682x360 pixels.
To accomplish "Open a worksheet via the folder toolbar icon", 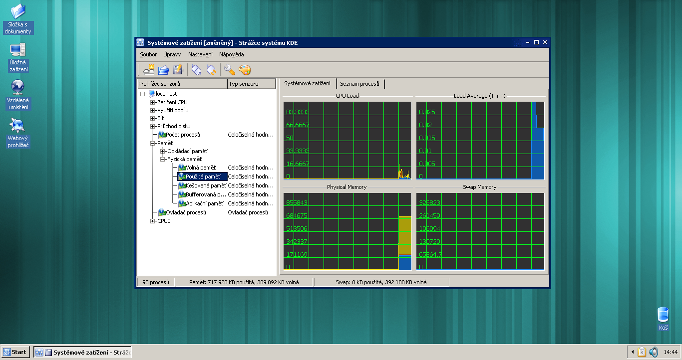I will coord(163,70).
